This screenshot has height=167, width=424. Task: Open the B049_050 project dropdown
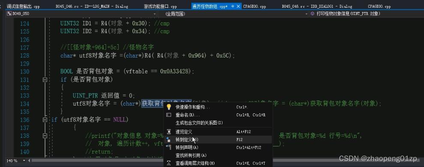[x=81, y=14]
